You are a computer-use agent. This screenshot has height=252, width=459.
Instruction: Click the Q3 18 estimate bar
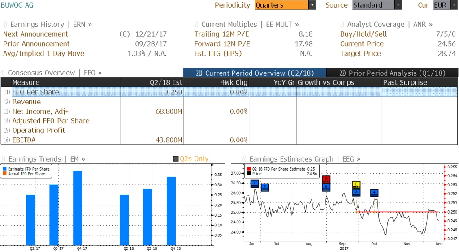coord(147,217)
